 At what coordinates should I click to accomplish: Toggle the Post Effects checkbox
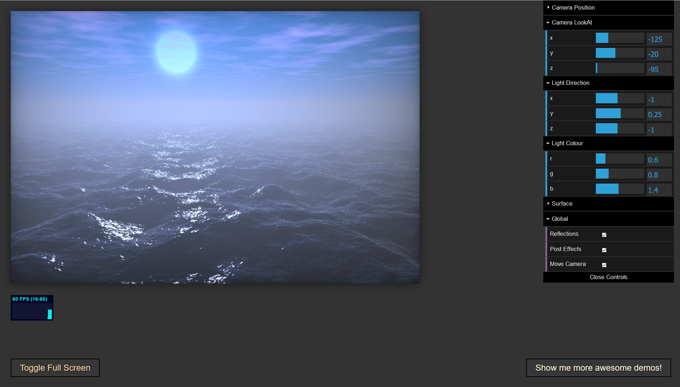604,250
